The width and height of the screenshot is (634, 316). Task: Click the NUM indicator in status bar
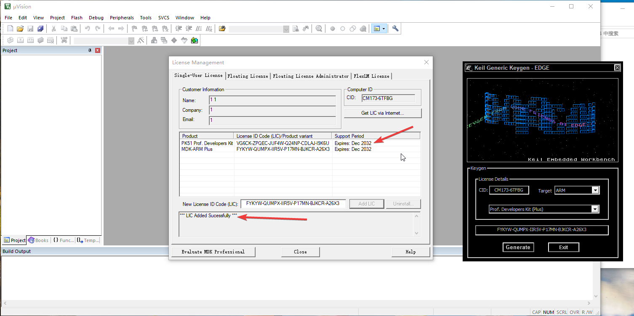tap(548, 312)
